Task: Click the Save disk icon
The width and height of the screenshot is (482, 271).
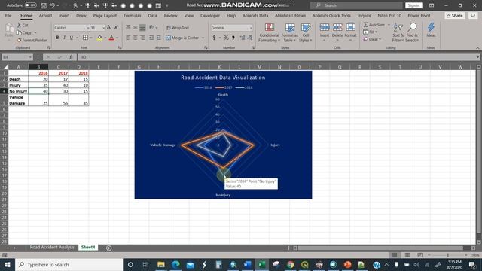Action: (x=44, y=5)
